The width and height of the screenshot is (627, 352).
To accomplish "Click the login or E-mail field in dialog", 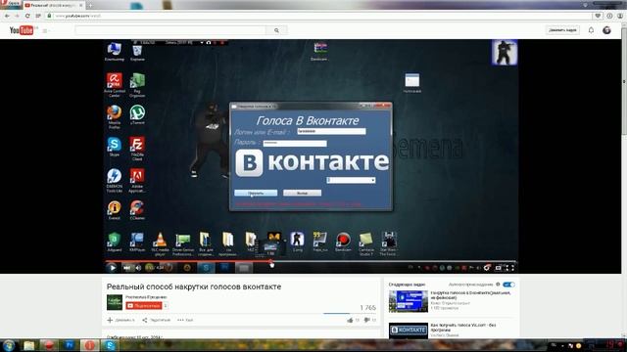I will (x=331, y=131).
